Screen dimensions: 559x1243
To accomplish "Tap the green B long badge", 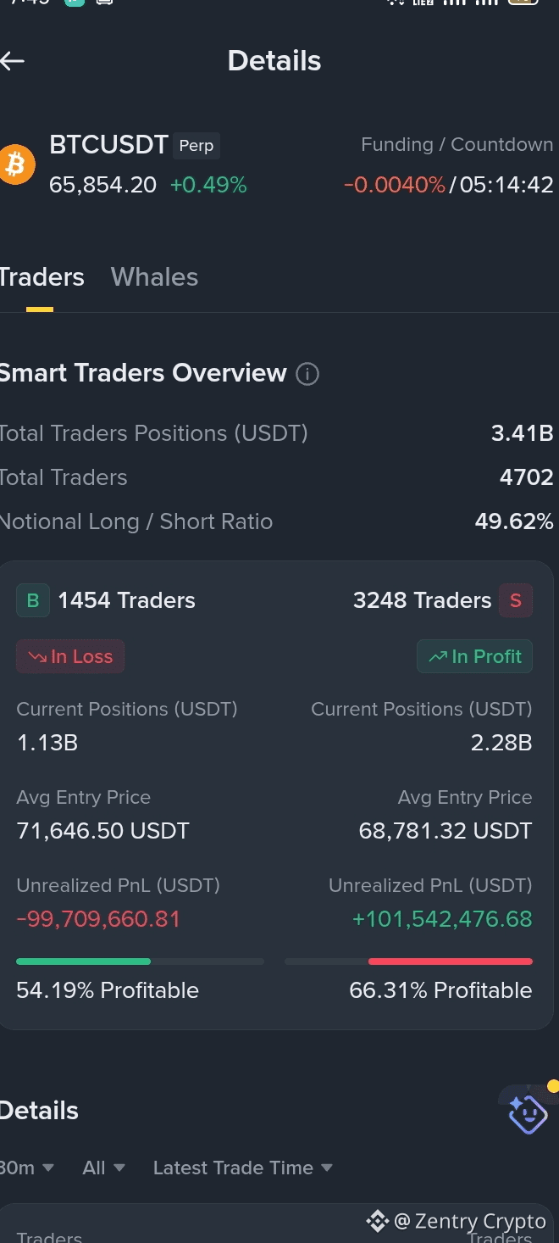I will [x=33, y=600].
